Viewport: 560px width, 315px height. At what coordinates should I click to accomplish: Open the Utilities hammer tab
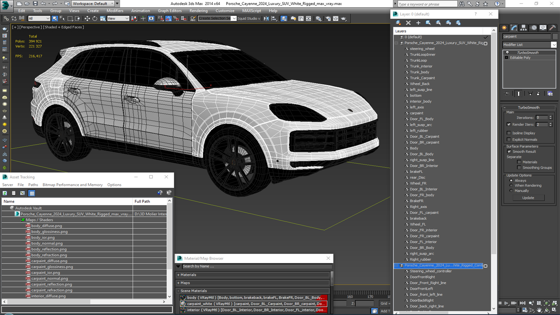[x=552, y=28]
